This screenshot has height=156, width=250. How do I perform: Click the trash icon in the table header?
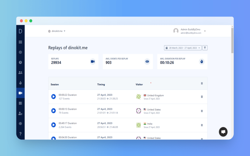coord(202,83)
